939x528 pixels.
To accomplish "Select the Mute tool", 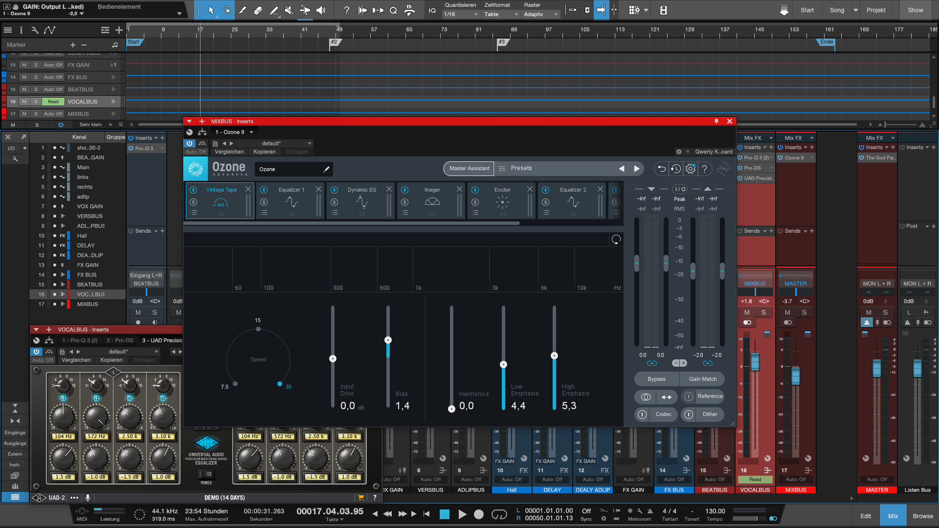I will (x=289, y=10).
